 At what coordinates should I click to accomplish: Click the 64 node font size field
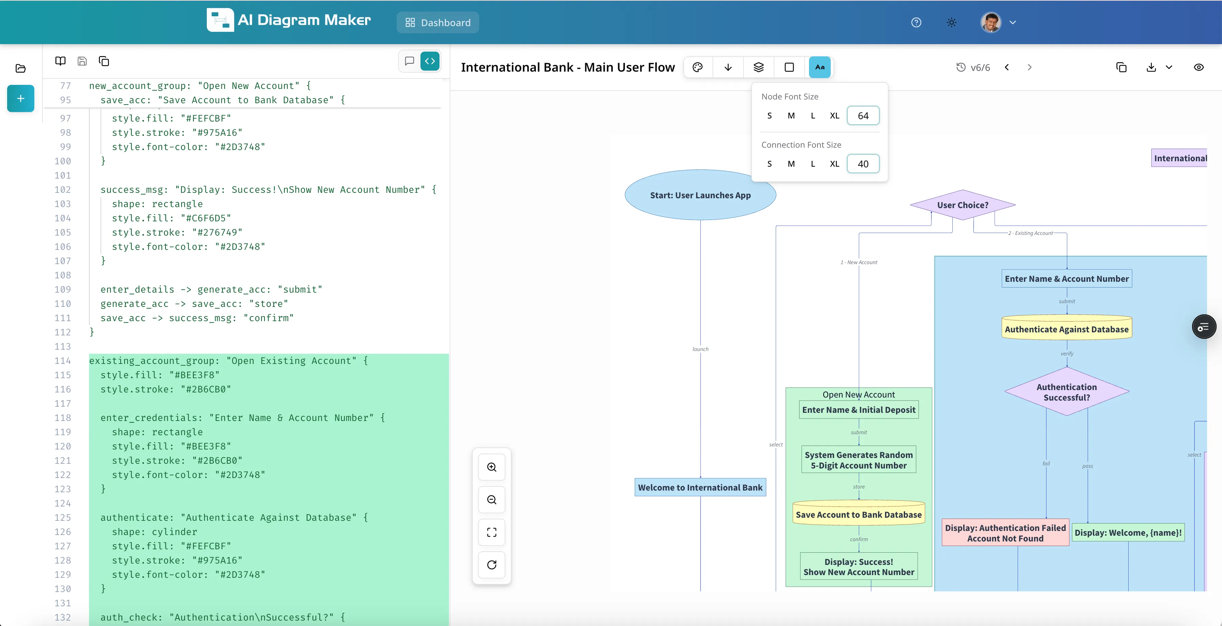[x=863, y=115]
